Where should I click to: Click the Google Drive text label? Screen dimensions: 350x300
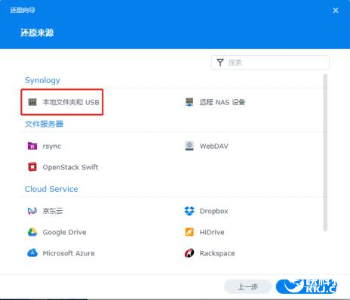pos(64,232)
